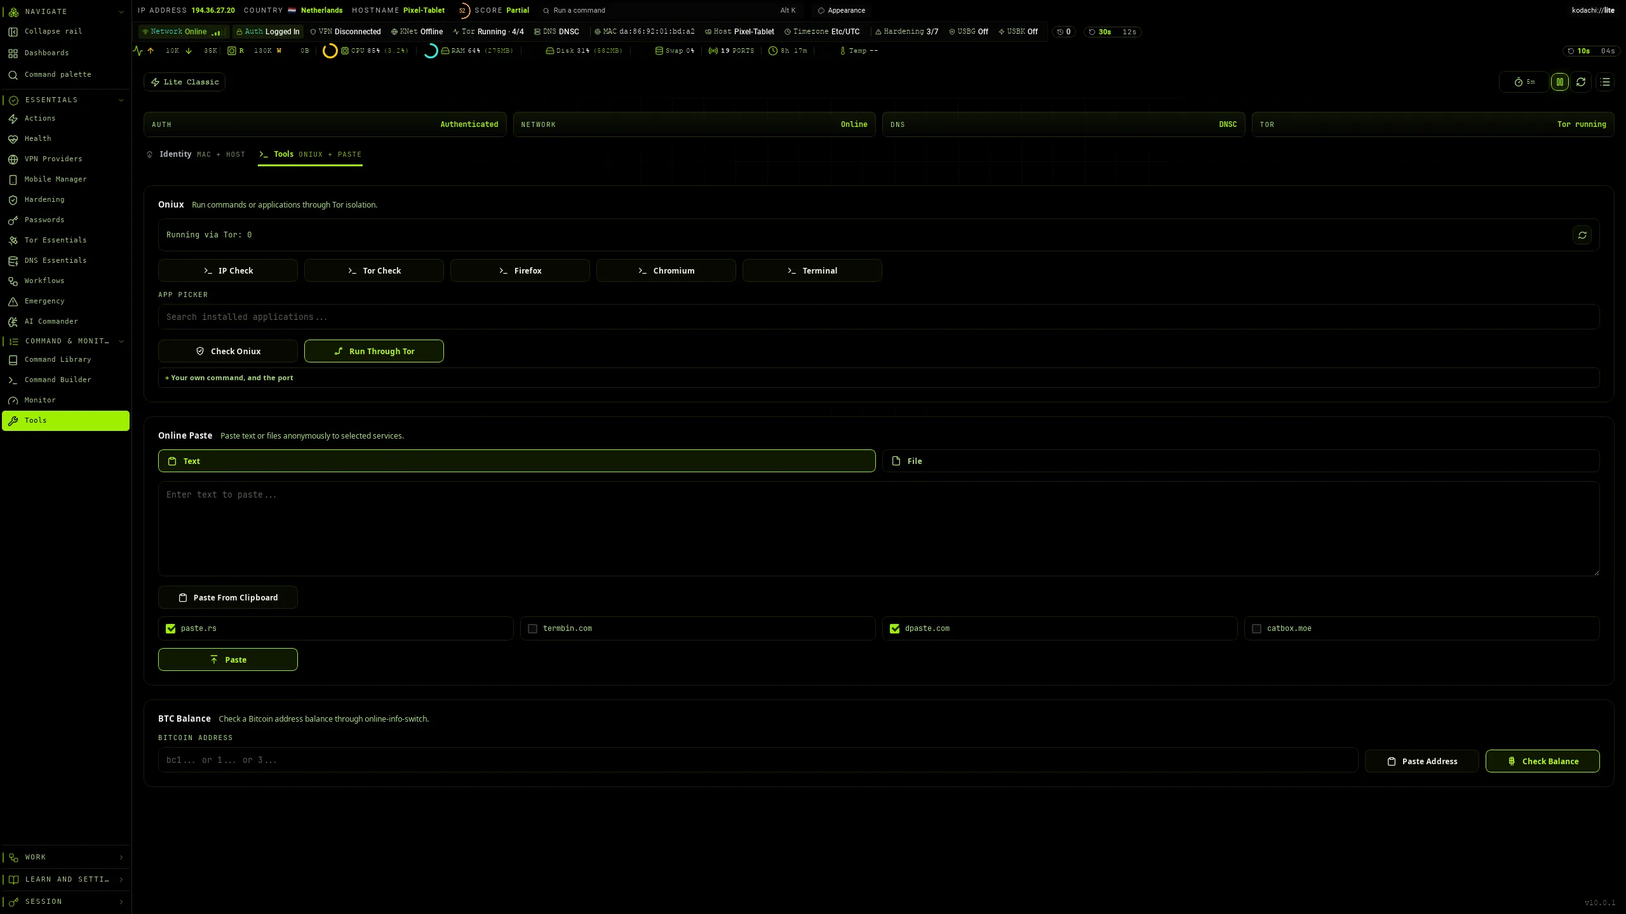Launch Firefox through Oniux

pos(520,270)
